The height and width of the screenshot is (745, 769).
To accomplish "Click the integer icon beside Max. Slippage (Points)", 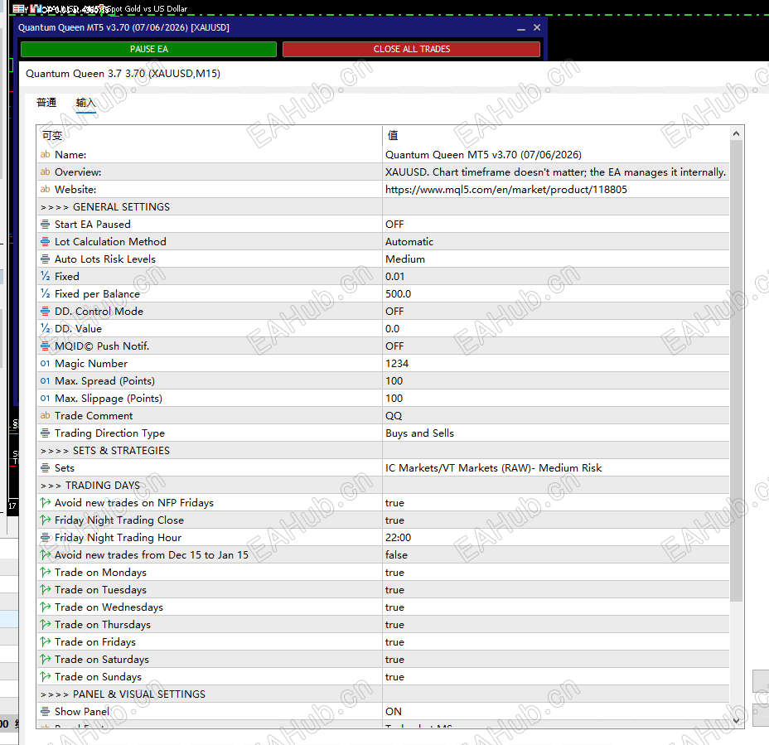I will pyautogui.click(x=45, y=399).
